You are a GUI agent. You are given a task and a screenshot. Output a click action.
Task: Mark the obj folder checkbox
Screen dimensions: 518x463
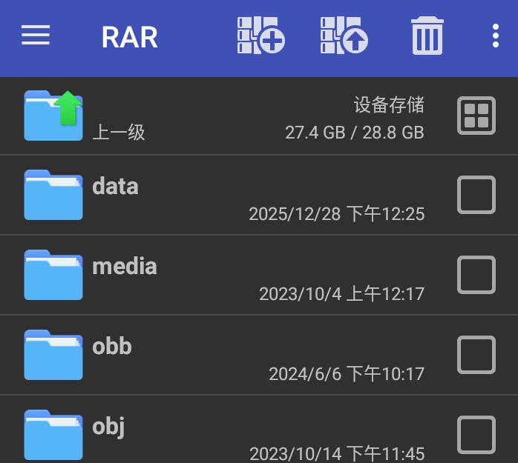coord(476,435)
